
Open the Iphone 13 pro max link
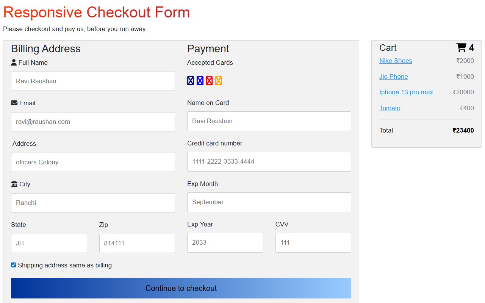click(x=406, y=92)
